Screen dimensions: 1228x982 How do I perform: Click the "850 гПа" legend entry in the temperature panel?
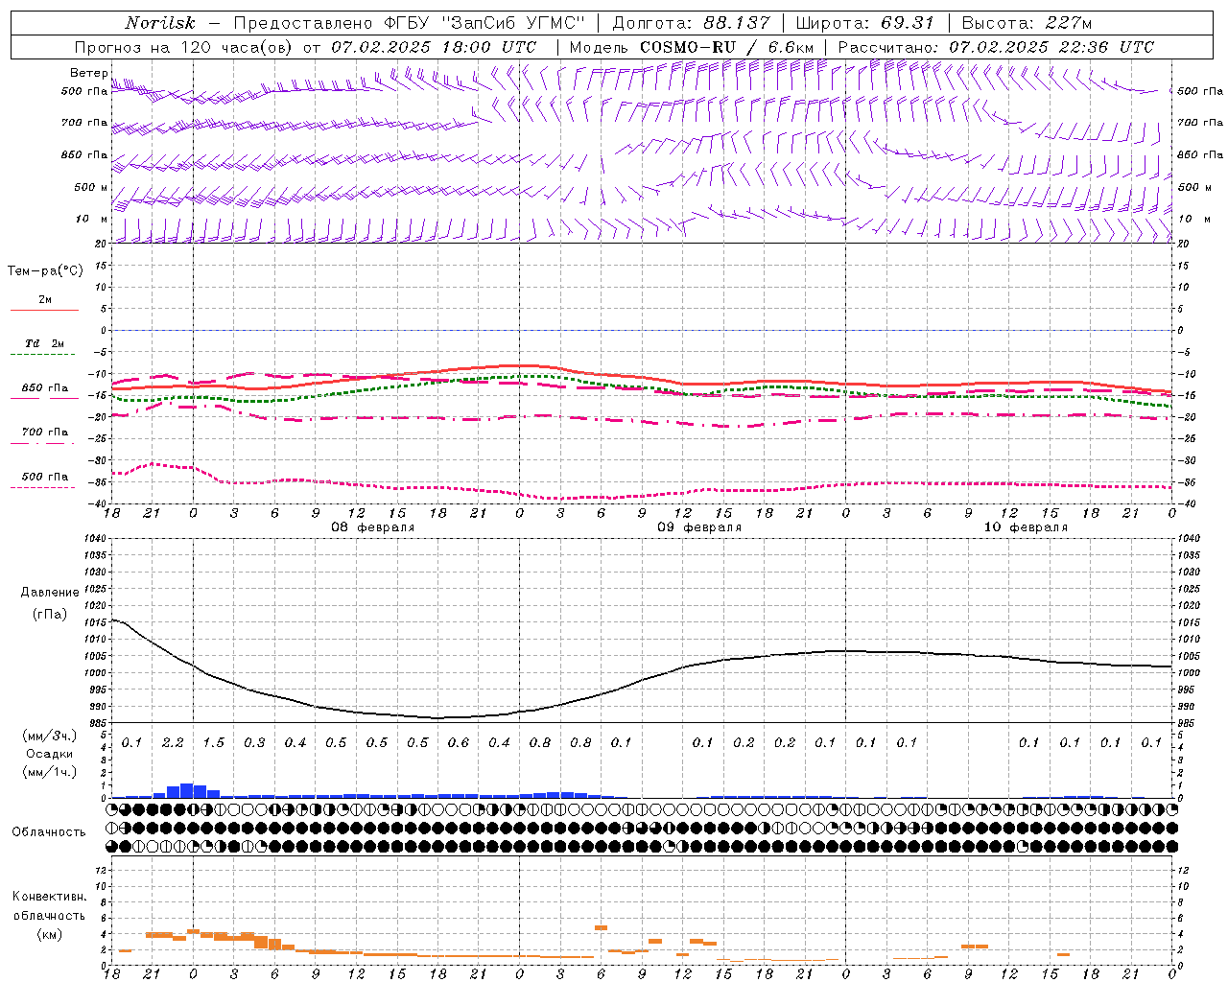pos(45,388)
